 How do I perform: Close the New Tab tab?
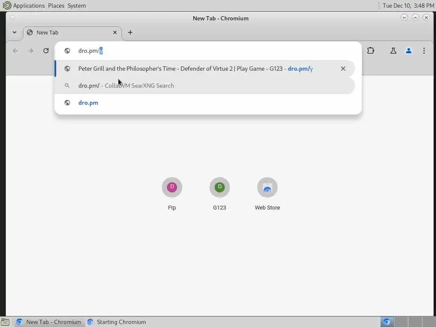[x=115, y=32]
